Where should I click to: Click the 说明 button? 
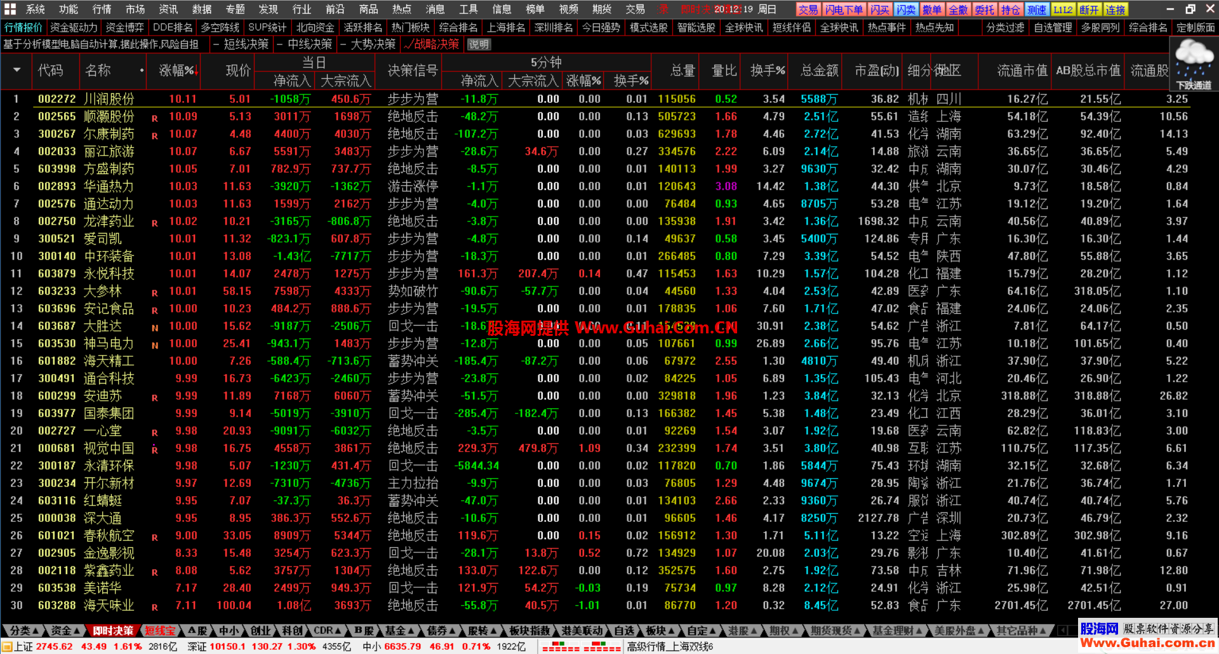[479, 44]
